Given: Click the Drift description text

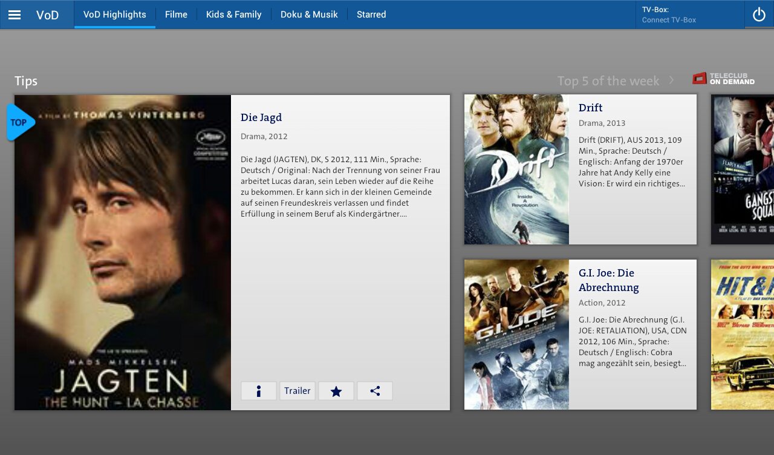Looking at the screenshot, I should tap(631, 162).
